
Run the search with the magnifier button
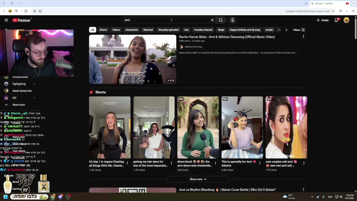coord(221,20)
